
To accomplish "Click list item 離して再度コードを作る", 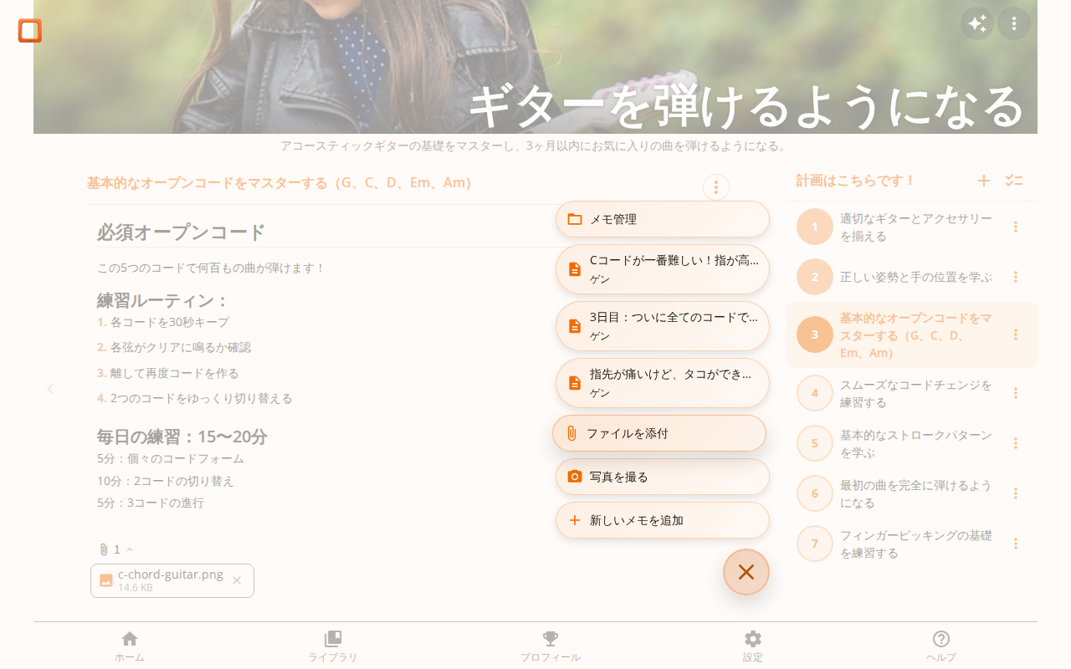I will (x=175, y=373).
